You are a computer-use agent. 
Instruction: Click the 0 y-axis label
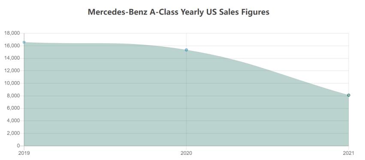(18, 146)
